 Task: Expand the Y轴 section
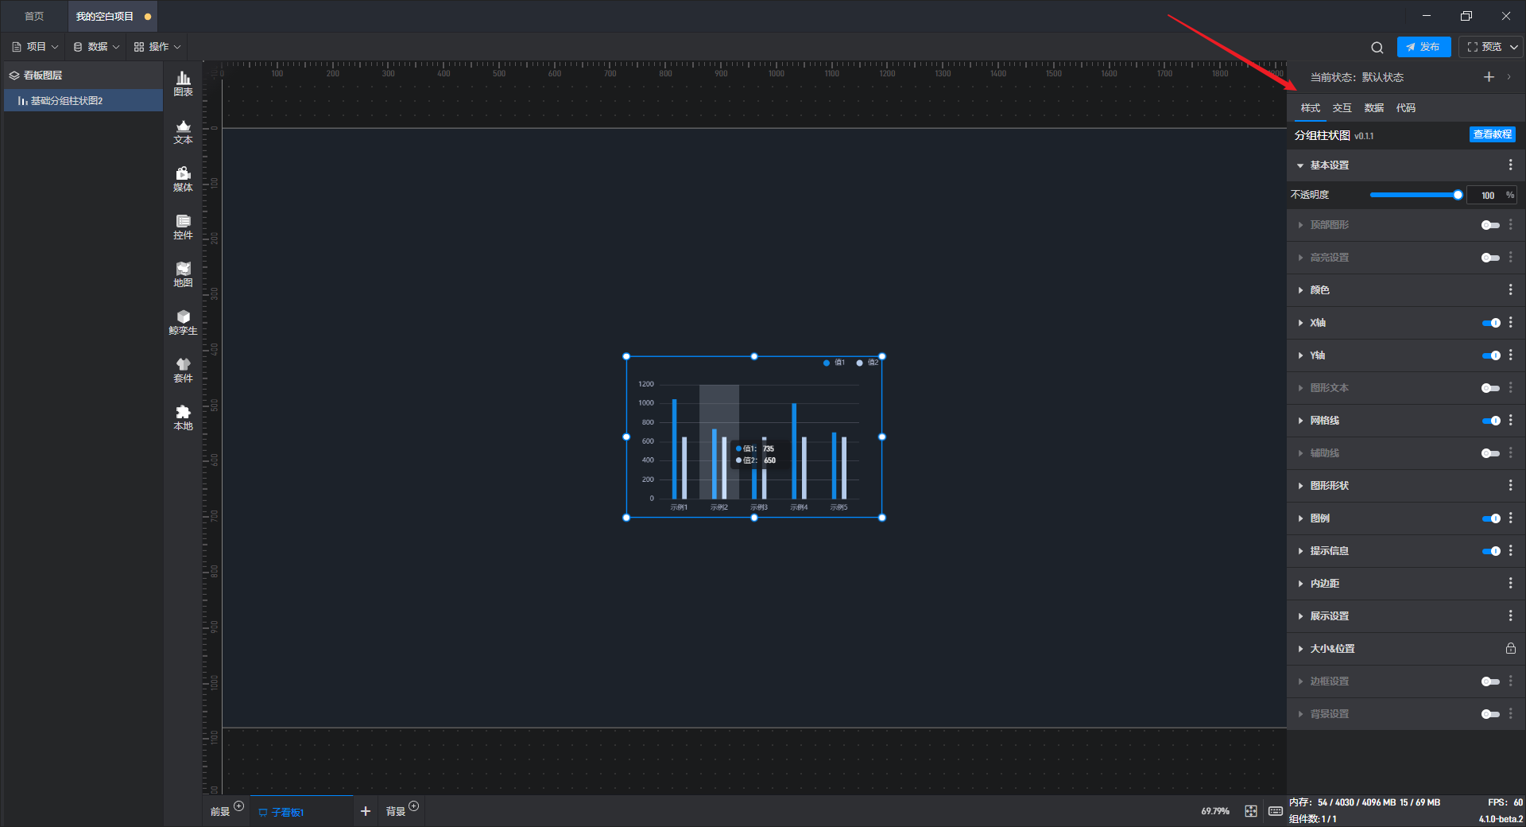click(1300, 355)
